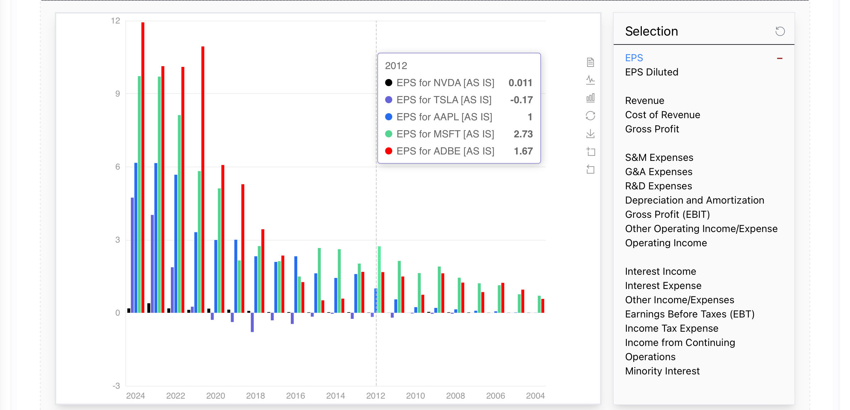Select Minority Interest

[662, 371]
